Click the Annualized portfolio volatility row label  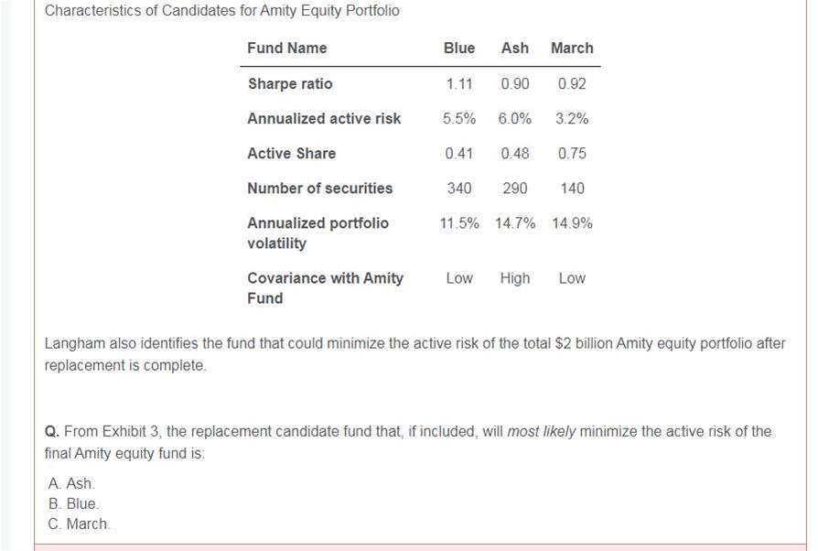[x=318, y=232]
